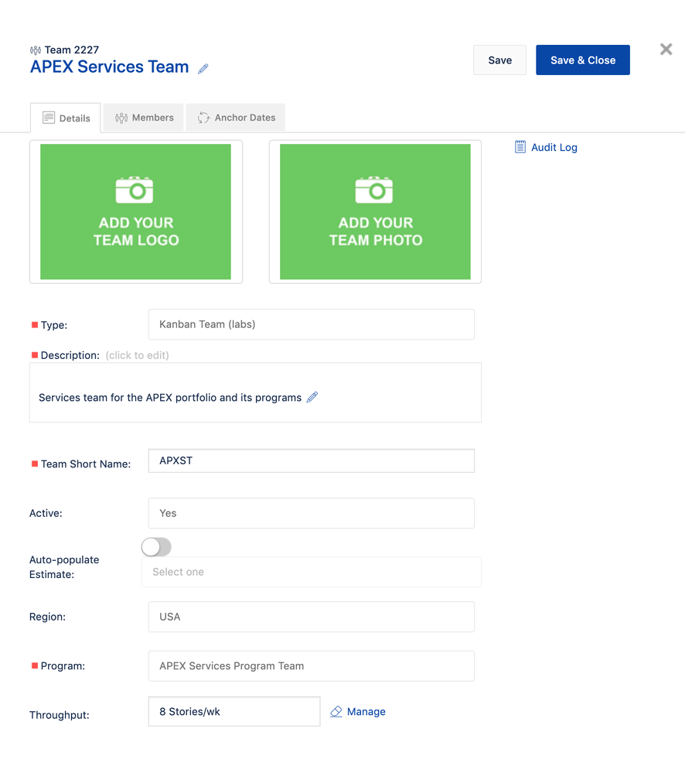
Task: Click the Save button
Action: pyautogui.click(x=499, y=60)
